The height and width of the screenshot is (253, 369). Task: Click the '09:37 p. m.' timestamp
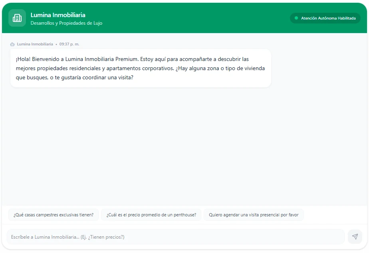[x=69, y=44]
